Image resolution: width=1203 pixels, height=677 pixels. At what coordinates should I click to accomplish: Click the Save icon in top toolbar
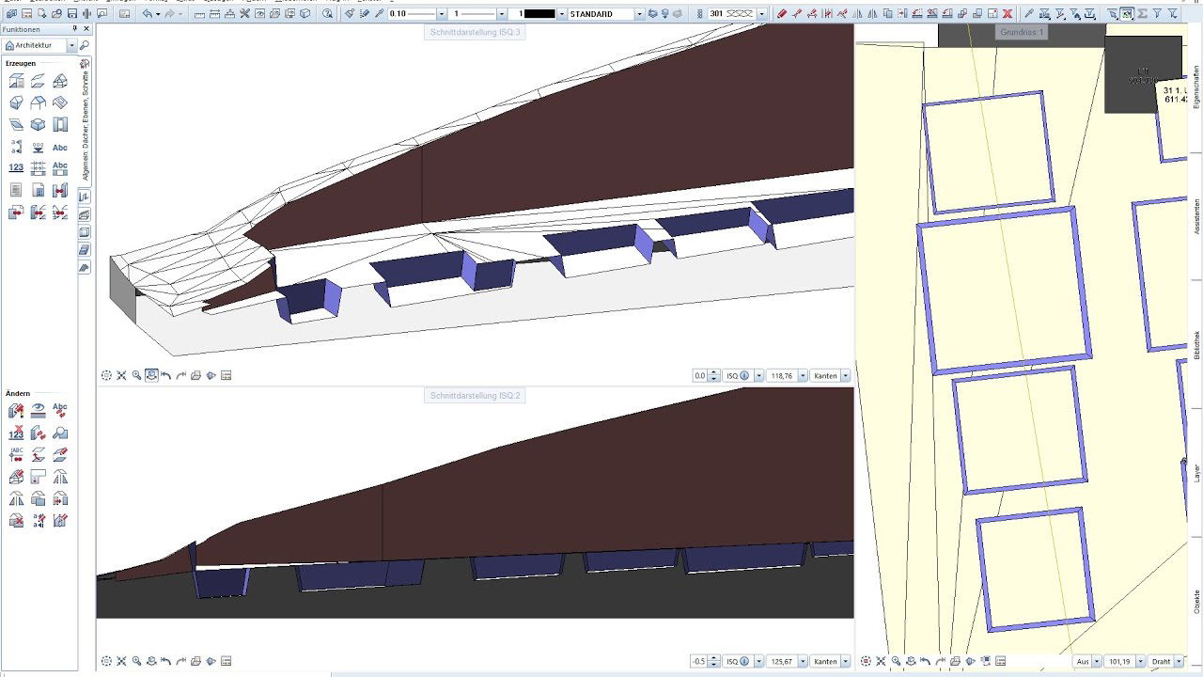point(71,14)
